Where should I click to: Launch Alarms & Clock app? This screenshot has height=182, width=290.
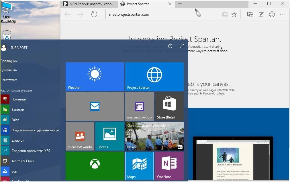(30, 161)
